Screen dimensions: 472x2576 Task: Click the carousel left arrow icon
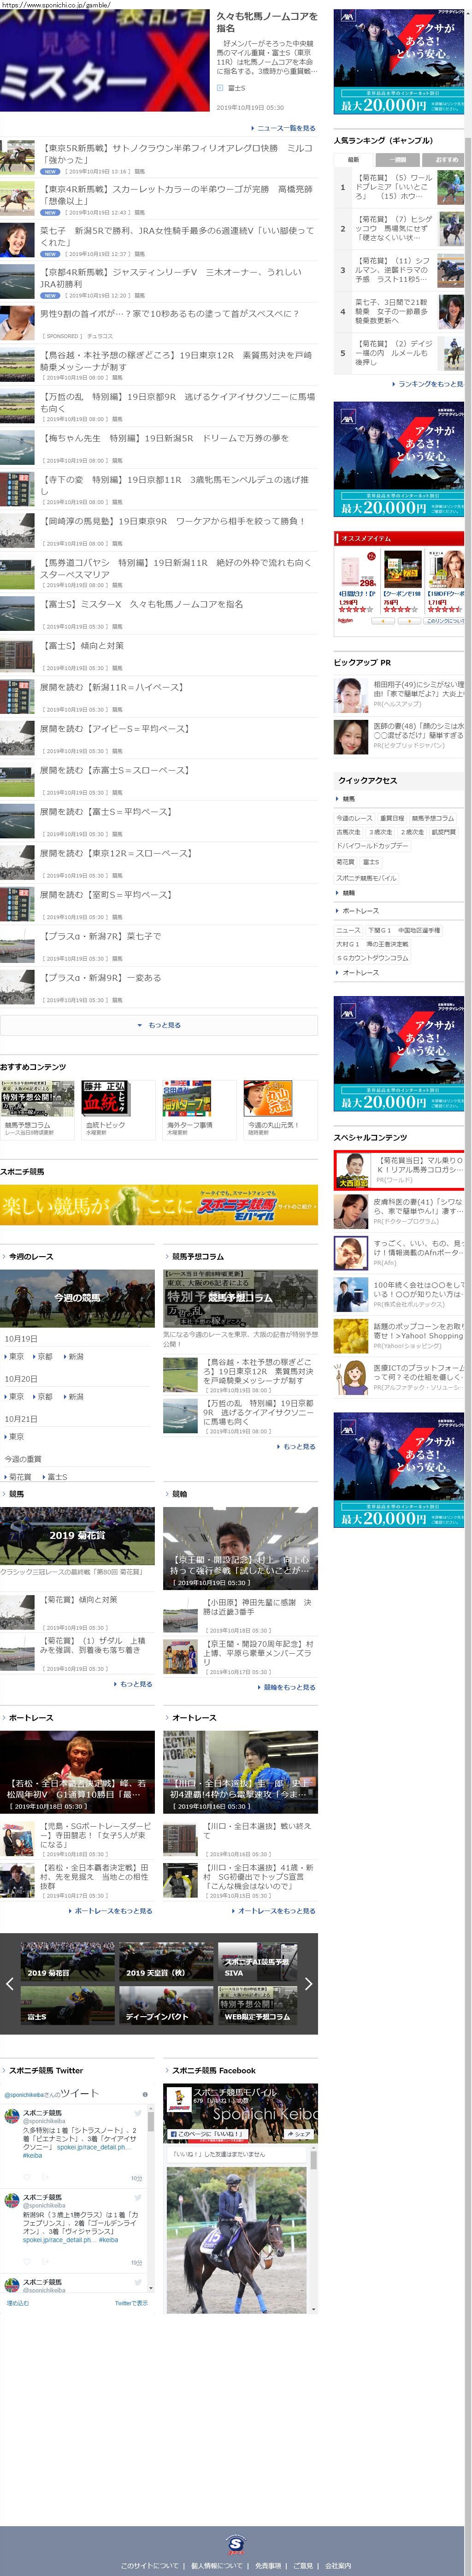point(9,1983)
